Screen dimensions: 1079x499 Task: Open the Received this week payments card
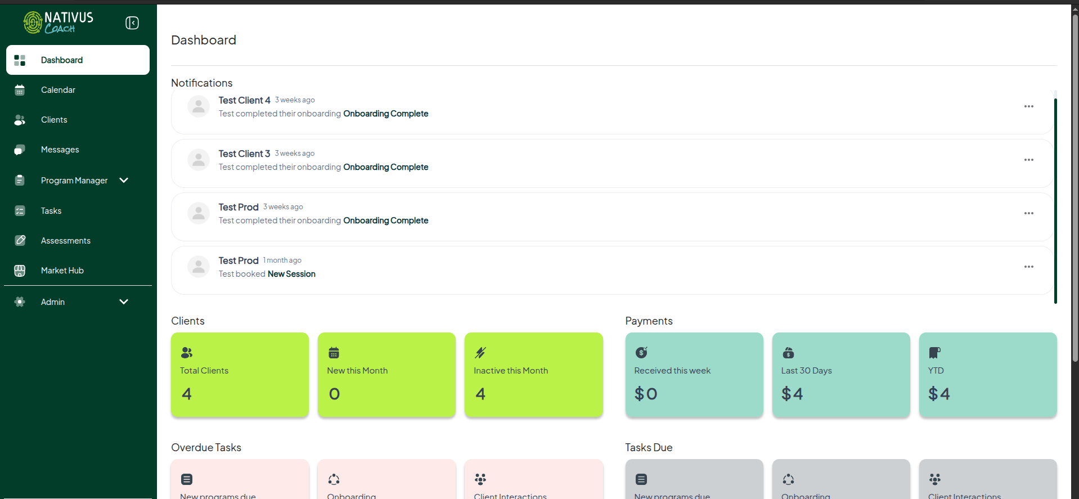click(694, 375)
